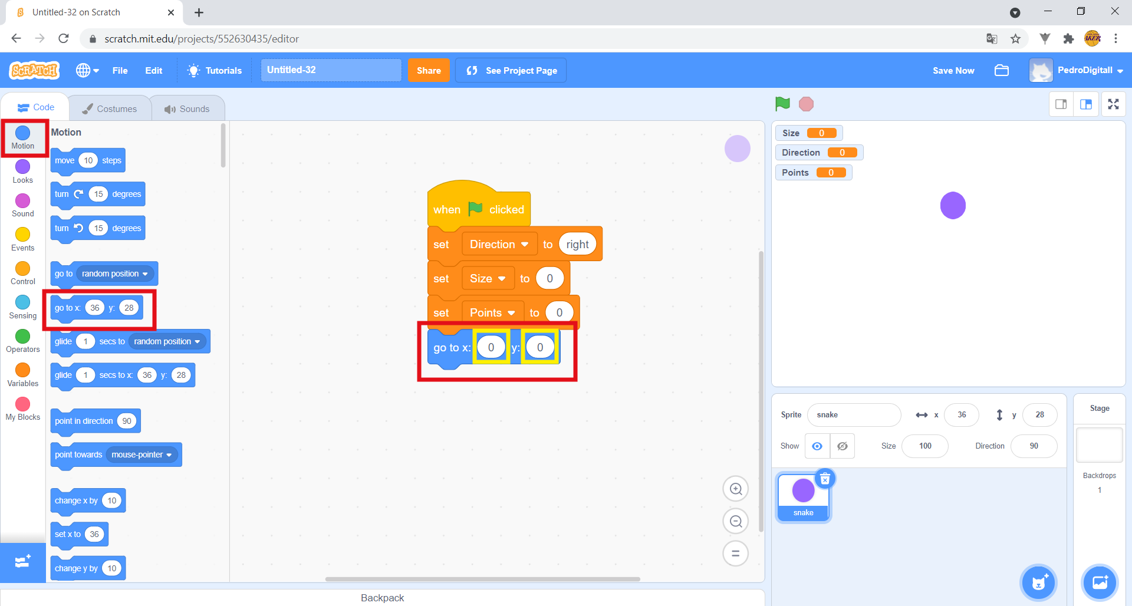1132x606 pixels.
Task: Click the project title field Untitled-32
Action: coord(331,70)
